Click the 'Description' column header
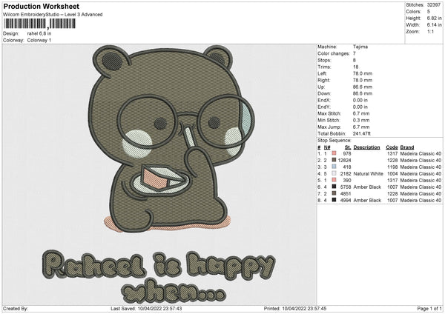 tap(366, 147)
